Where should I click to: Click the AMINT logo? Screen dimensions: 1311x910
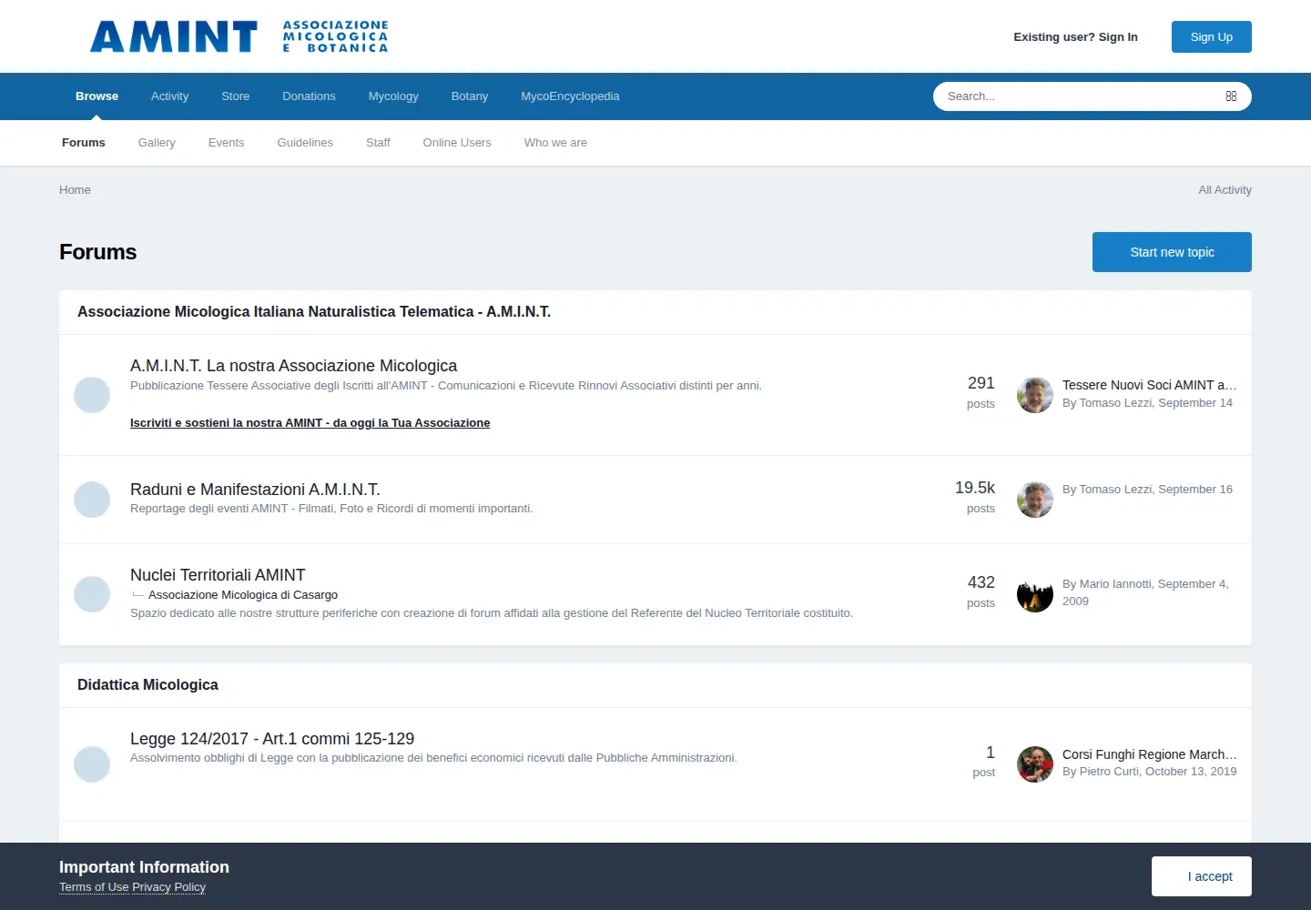point(239,36)
